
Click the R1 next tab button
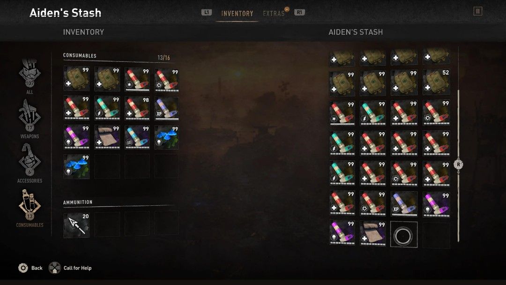(299, 13)
